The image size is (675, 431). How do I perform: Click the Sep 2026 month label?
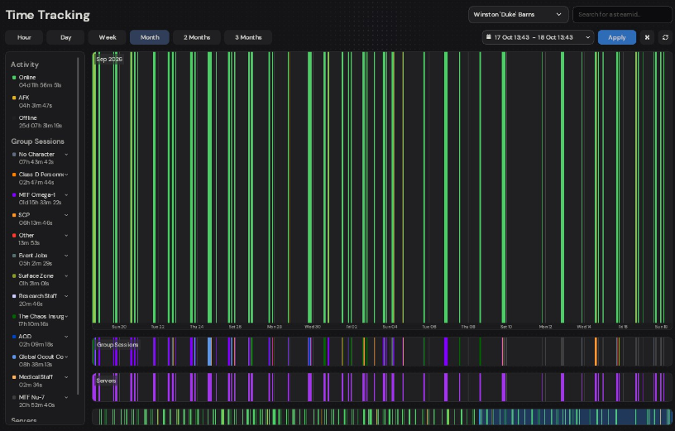point(109,60)
